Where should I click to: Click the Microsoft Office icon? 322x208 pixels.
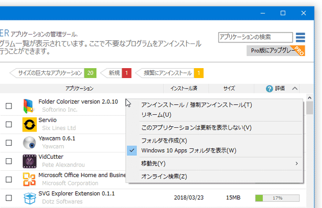point(29,180)
